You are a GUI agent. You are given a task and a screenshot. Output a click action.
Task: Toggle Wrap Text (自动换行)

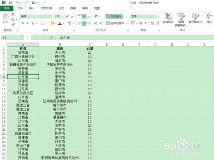(x=114, y=16)
